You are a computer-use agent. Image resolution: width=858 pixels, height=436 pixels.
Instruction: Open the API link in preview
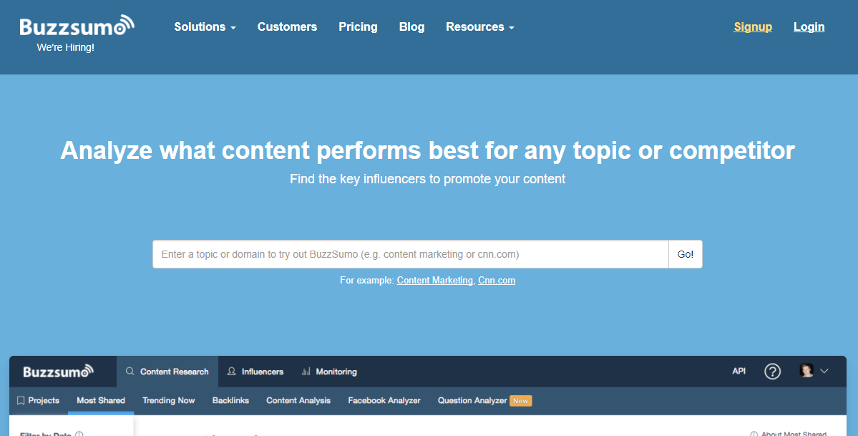(x=738, y=372)
